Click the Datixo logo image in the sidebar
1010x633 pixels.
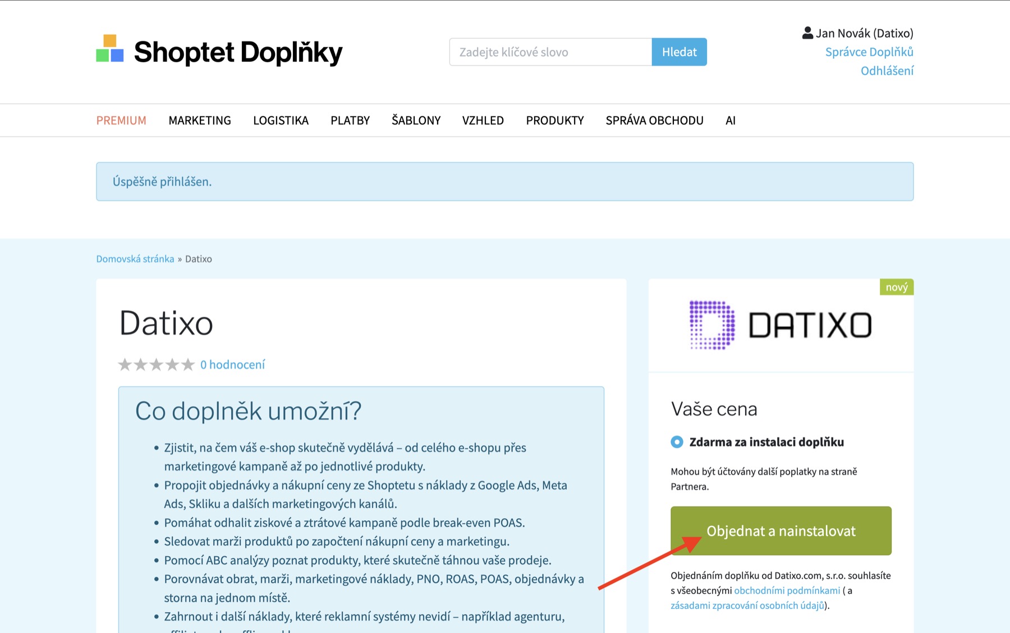[781, 325]
